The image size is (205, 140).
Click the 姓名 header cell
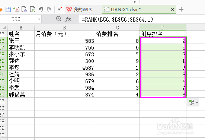click(21, 34)
